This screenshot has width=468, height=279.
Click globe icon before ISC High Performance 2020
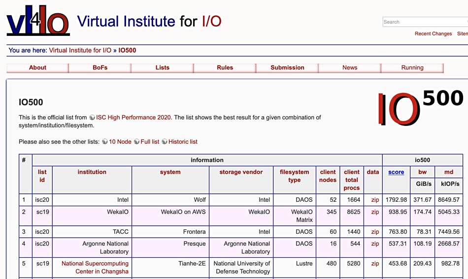point(92,118)
